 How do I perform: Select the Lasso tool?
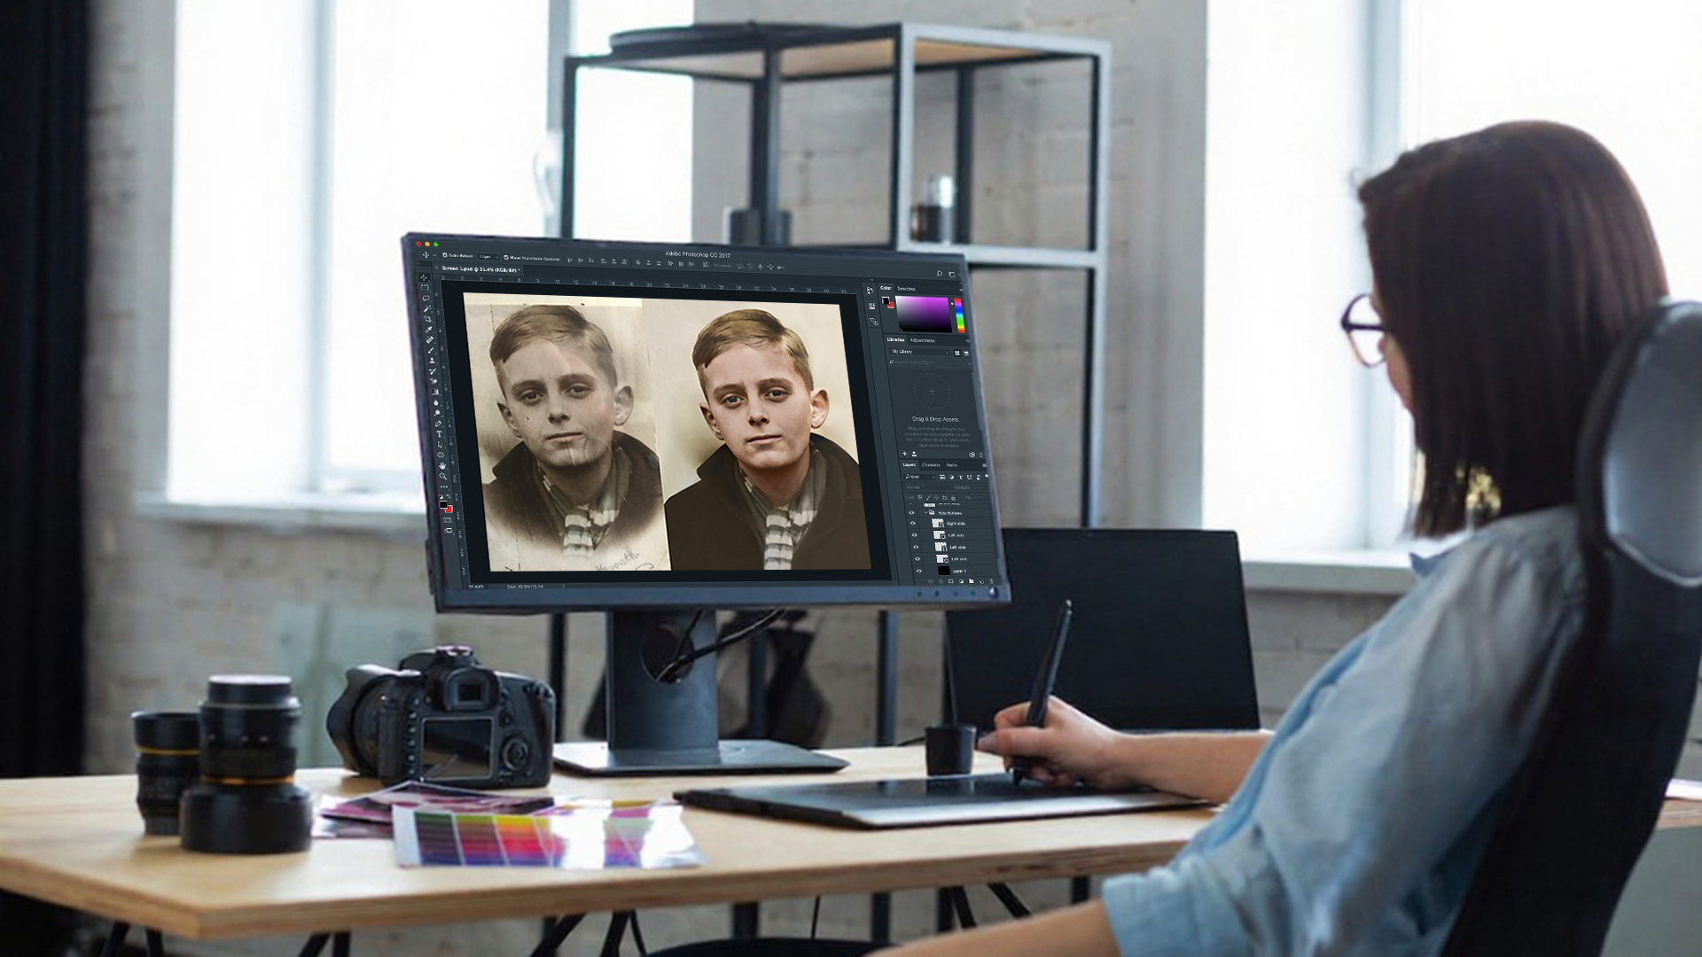click(426, 299)
